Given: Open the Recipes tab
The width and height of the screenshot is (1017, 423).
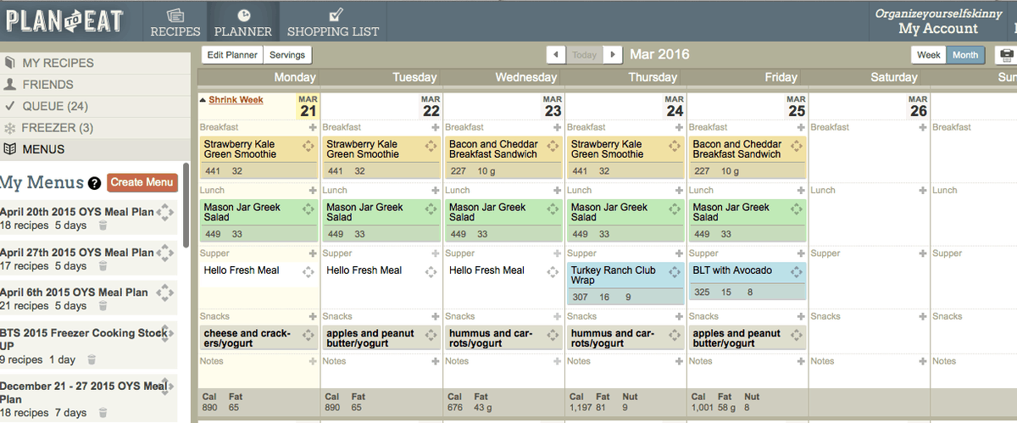Looking at the screenshot, I should (x=175, y=21).
